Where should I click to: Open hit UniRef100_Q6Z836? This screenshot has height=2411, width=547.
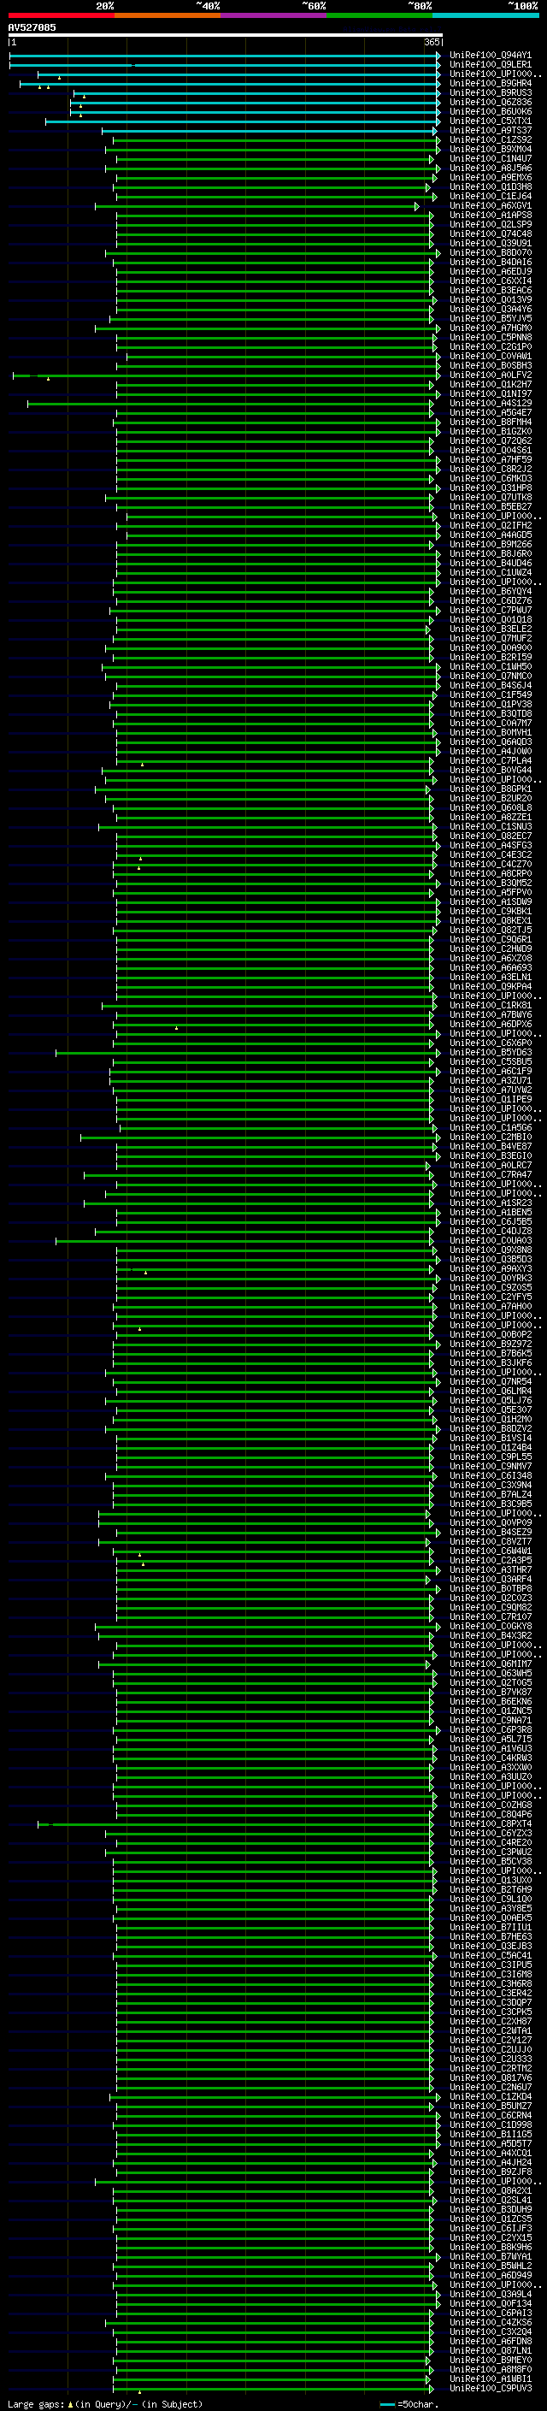click(491, 102)
